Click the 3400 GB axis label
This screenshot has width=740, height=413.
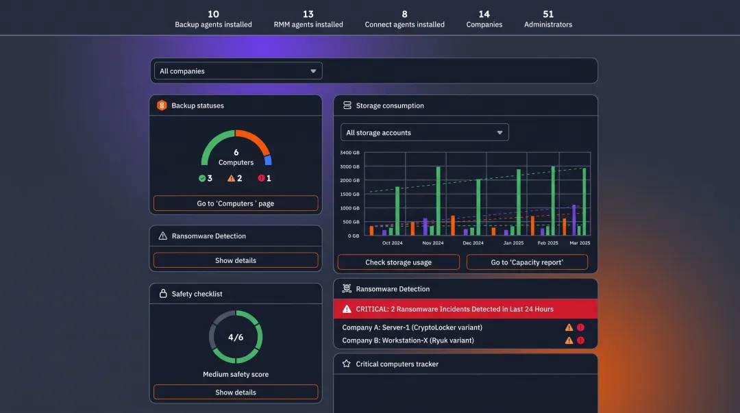pyautogui.click(x=349, y=153)
